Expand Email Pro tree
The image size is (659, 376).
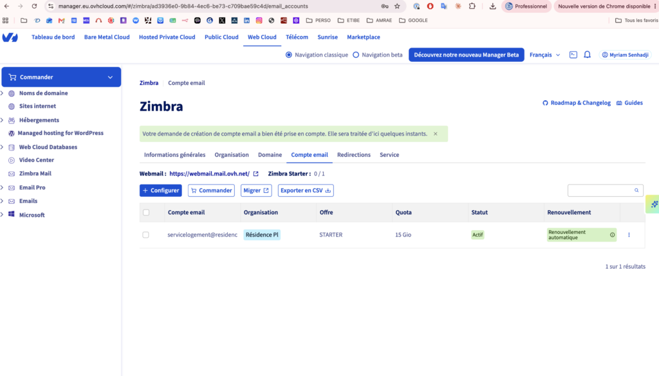click(2, 188)
